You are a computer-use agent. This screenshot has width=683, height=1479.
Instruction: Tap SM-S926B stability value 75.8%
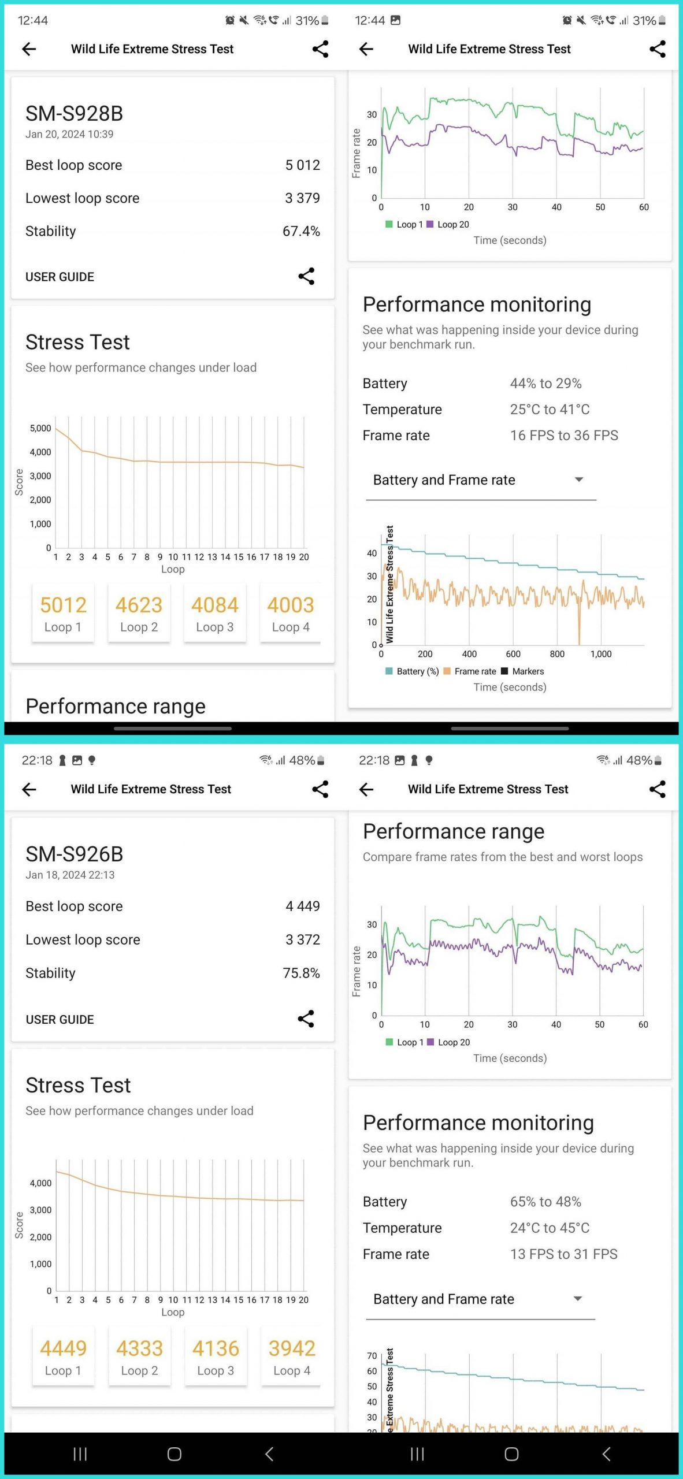(301, 973)
